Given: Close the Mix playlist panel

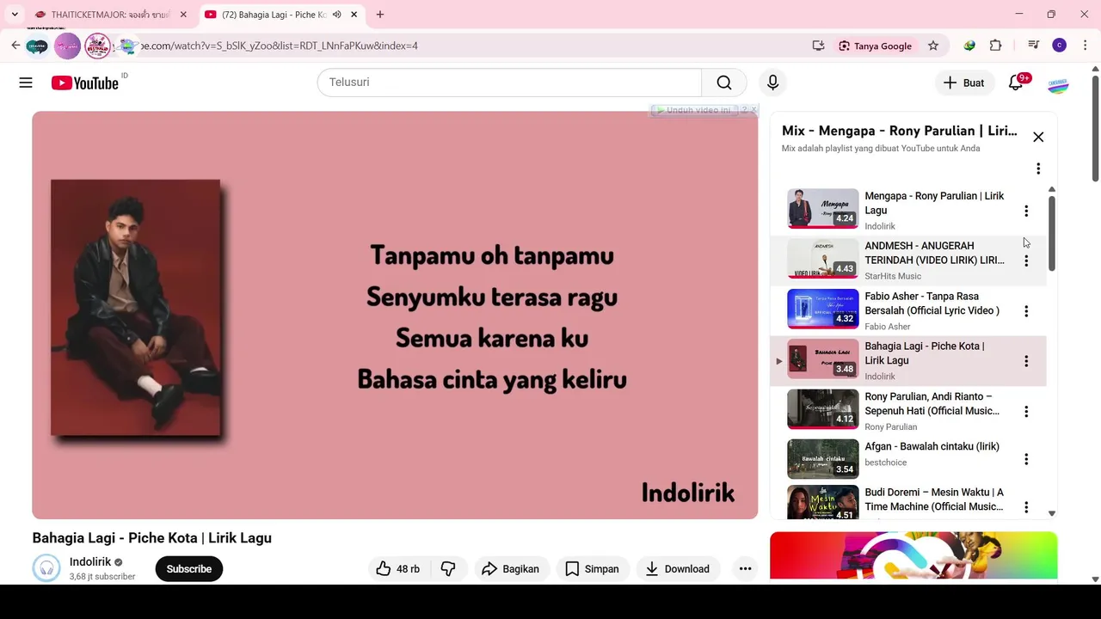Looking at the screenshot, I should pyautogui.click(x=1038, y=137).
